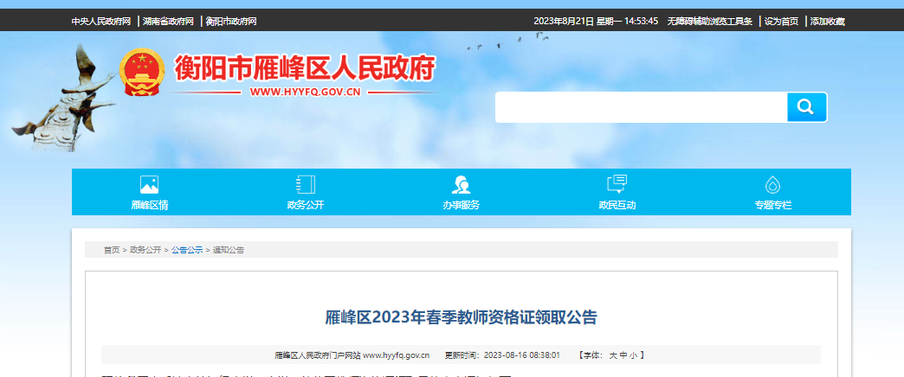This screenshot has width=904, height=377.
Task: Click 添加收藏 to bookmark the site
Action: (x=827, y=21)
